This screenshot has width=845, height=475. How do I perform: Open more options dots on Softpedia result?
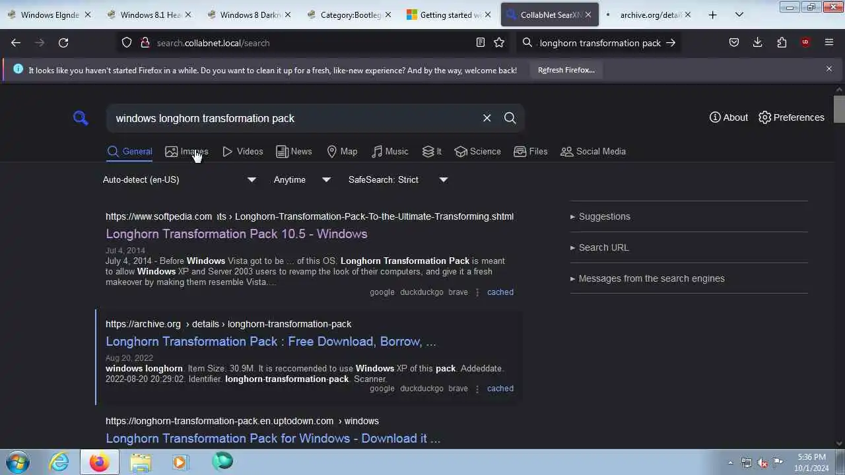(477, 292)
